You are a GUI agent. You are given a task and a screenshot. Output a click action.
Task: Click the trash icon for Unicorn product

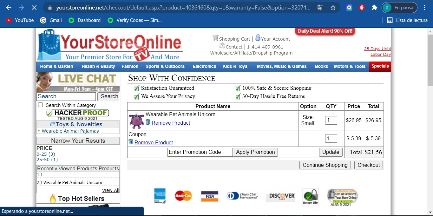tap(148, 122)
